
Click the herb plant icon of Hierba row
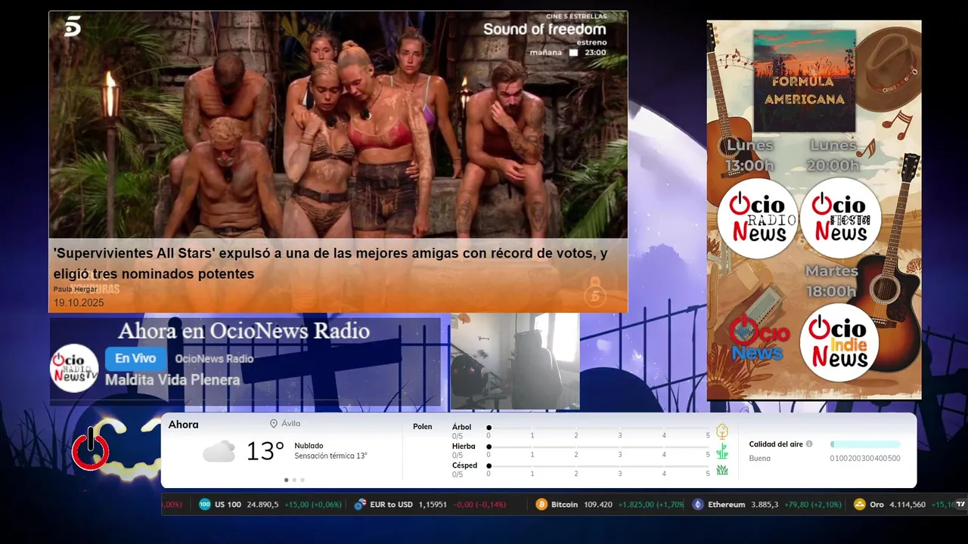(x=722, y=451)
